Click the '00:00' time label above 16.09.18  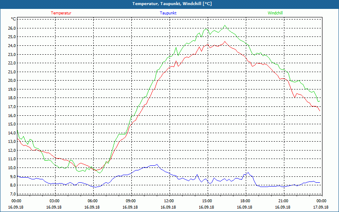tap(16, 201)
